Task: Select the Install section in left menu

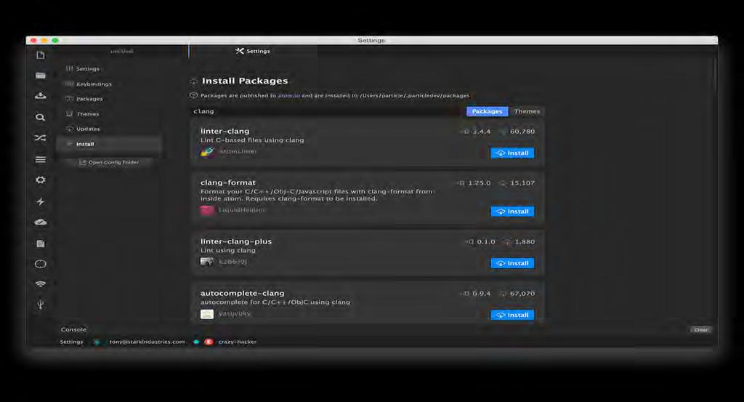Action: (x=109, y=144)
